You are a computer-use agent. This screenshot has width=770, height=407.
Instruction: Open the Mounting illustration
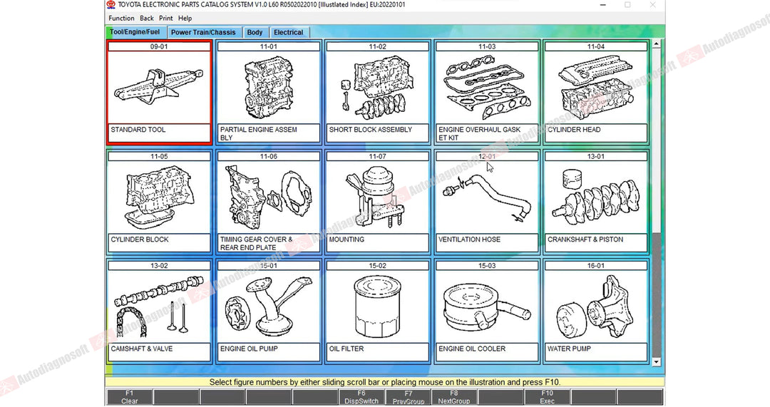tap(377, 197)
